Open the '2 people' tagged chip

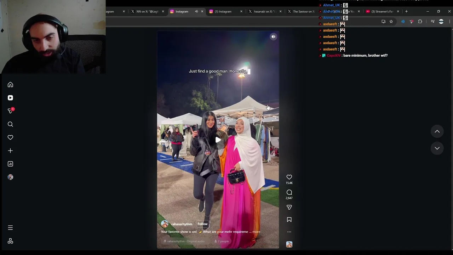coord(222,241)
